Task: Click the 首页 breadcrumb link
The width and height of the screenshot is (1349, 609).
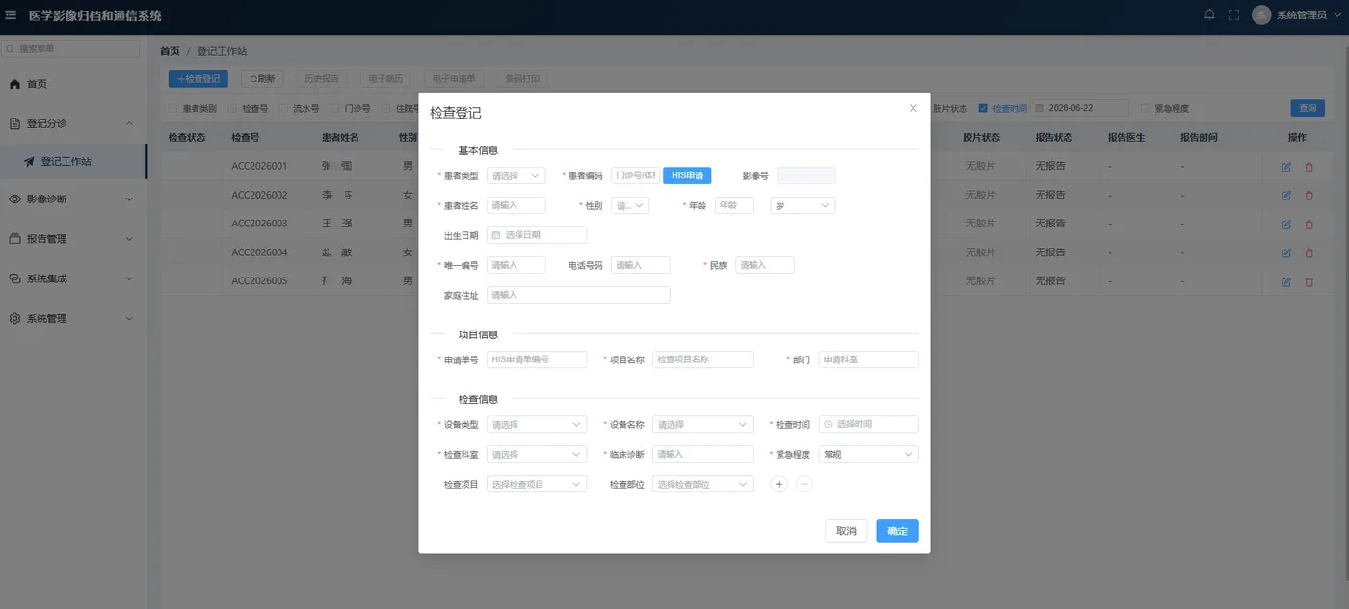Action: [170, 51]
